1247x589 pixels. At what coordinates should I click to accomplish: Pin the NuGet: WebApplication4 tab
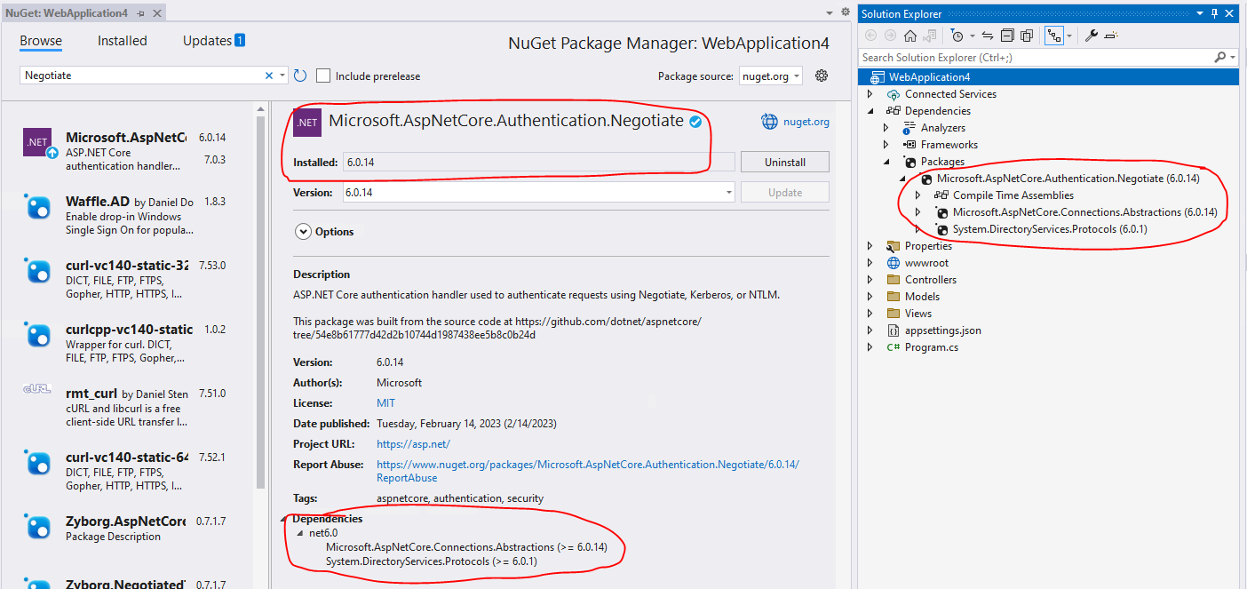pyautogui.click(x=140, y=13)
